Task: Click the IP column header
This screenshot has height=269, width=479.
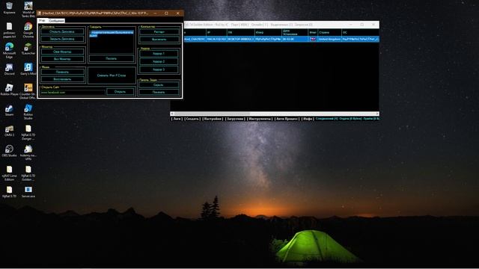Action: click(x=216, y=32)
